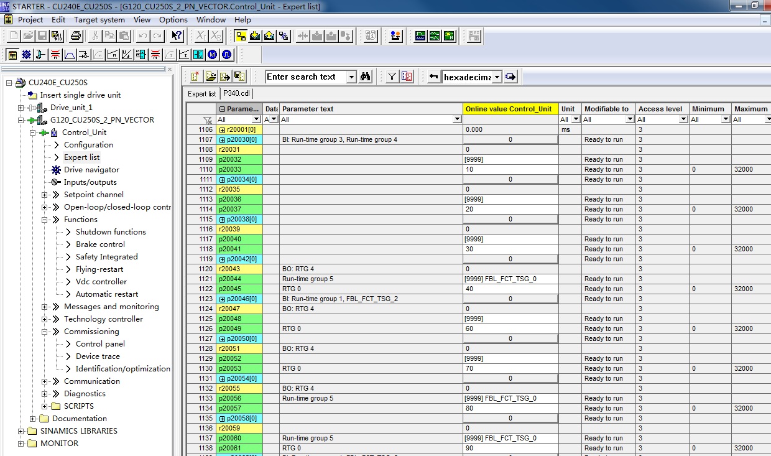Collapse the Functions tree node
This screenshot has width=771, height=456.
[x=45, y=220]
